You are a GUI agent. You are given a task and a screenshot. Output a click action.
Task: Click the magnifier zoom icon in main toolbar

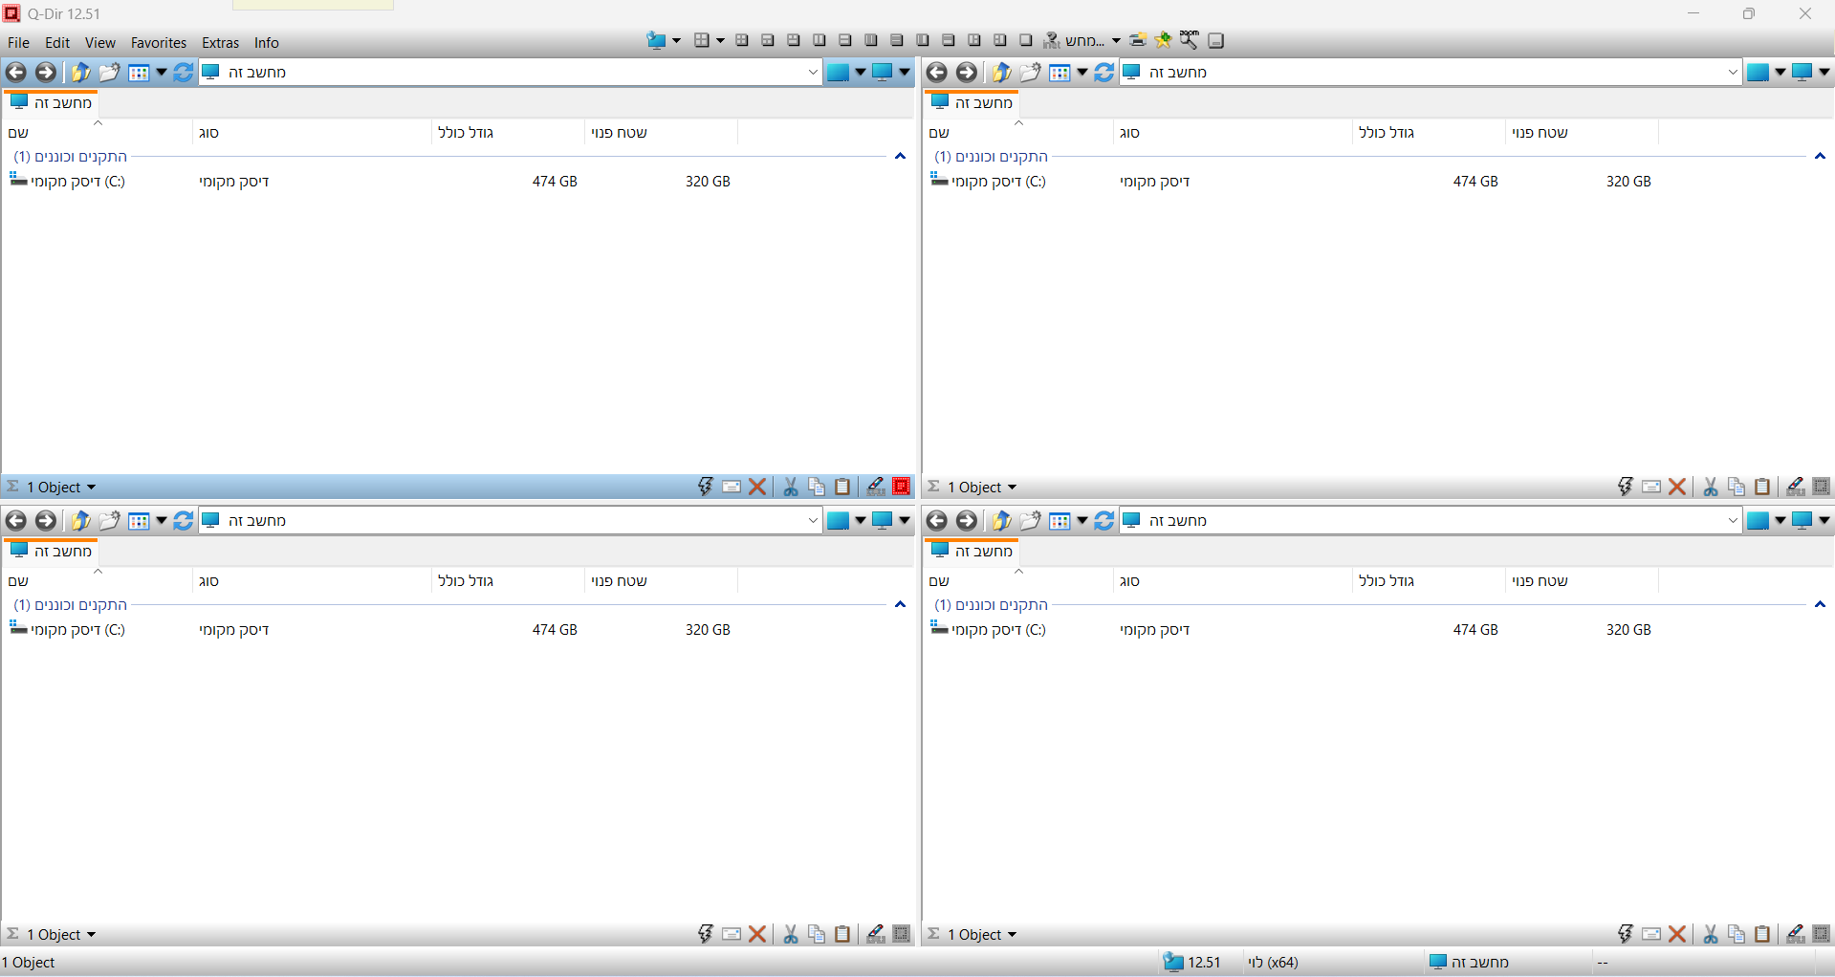1189,40
